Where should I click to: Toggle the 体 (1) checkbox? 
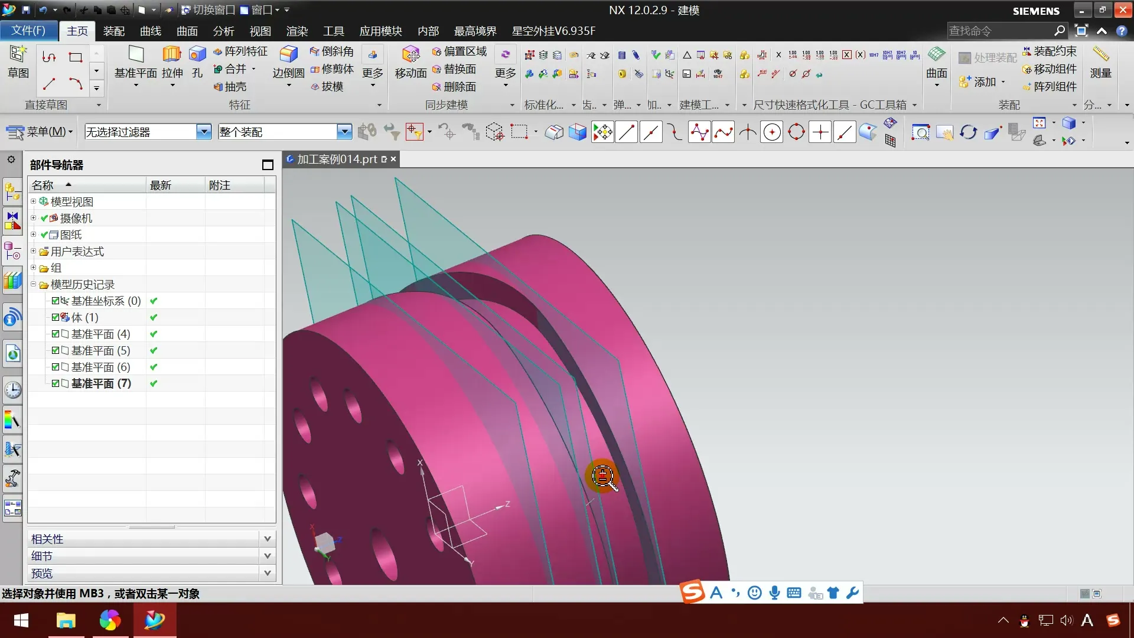point(56,317)
